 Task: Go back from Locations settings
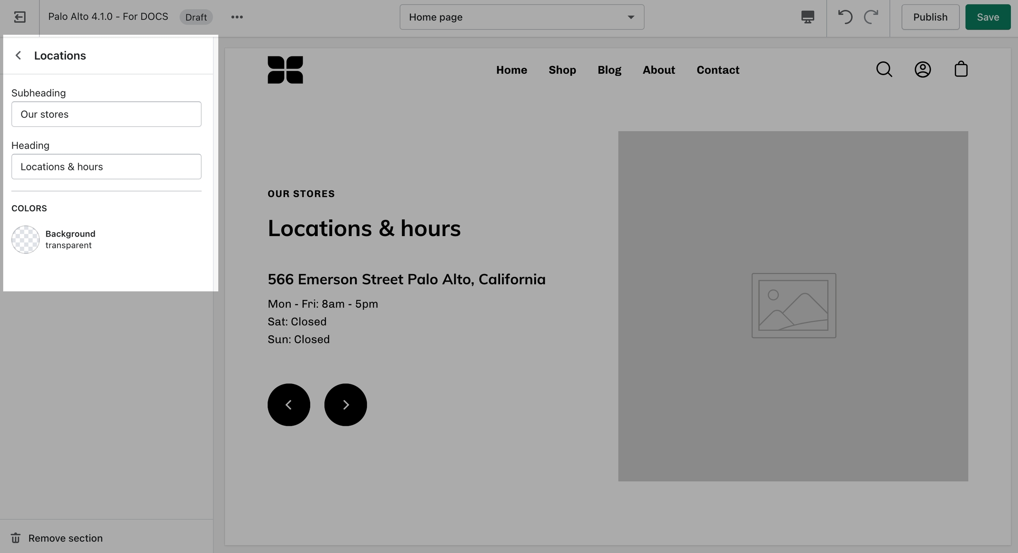[x=18, y=56]
